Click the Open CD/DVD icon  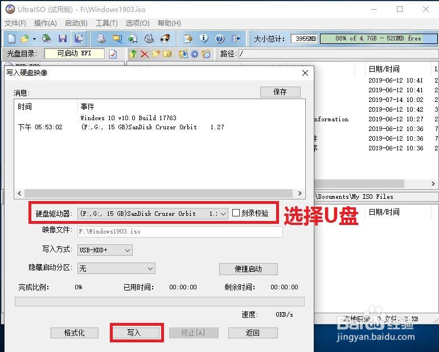pyautogui.click(x=47, y=38)
